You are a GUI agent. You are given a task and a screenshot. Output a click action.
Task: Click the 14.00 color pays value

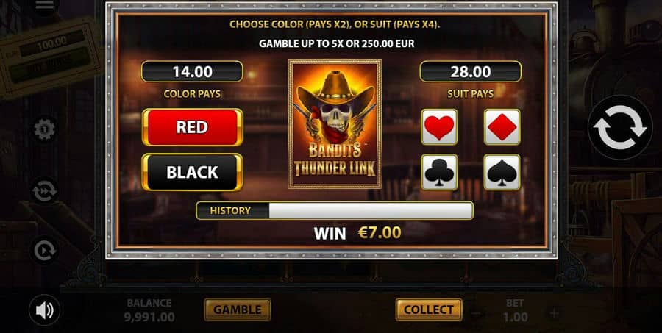[192, 72]
